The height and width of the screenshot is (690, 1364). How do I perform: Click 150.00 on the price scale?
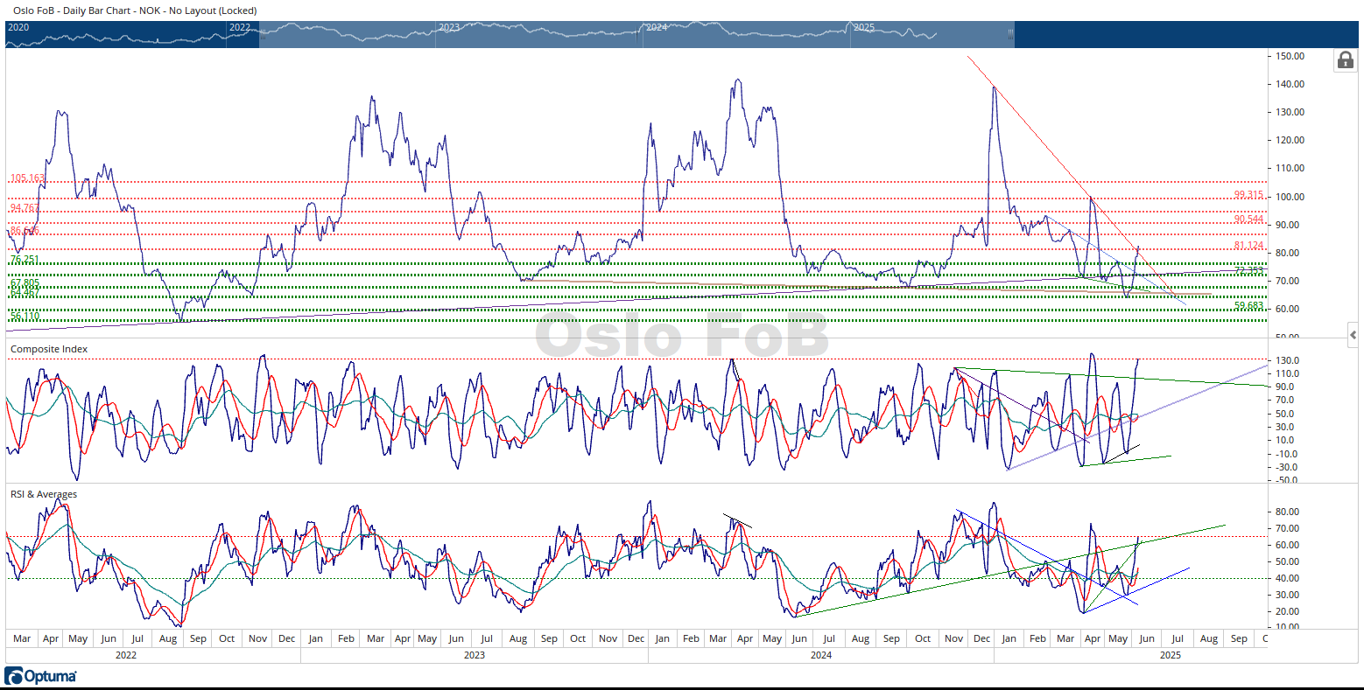point(1290,56)
